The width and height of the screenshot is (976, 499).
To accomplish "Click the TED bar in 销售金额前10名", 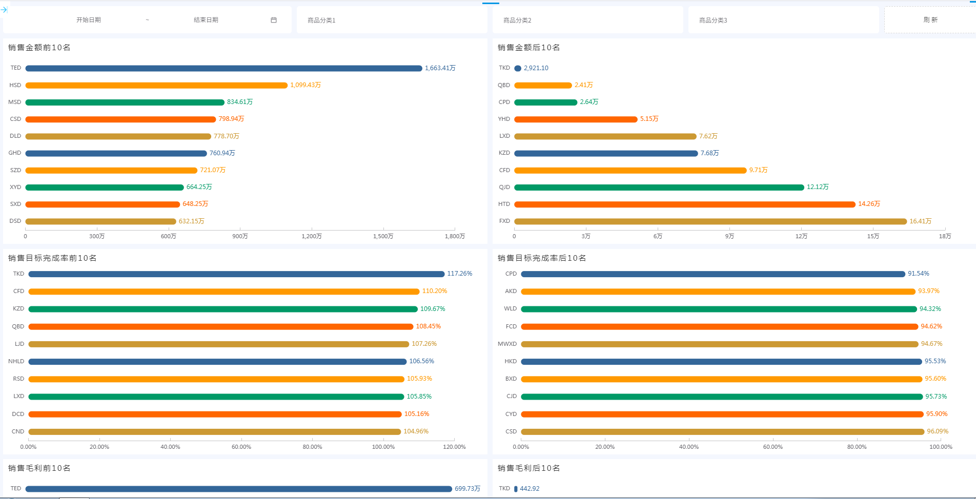I will point(223,68).
